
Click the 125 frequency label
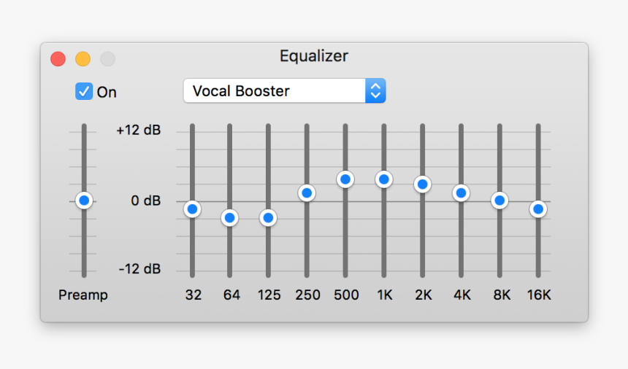pos(269,295)
